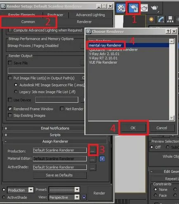Open the Preset dropdown
This screenshot has width=179, height=204.
[77, 190]
